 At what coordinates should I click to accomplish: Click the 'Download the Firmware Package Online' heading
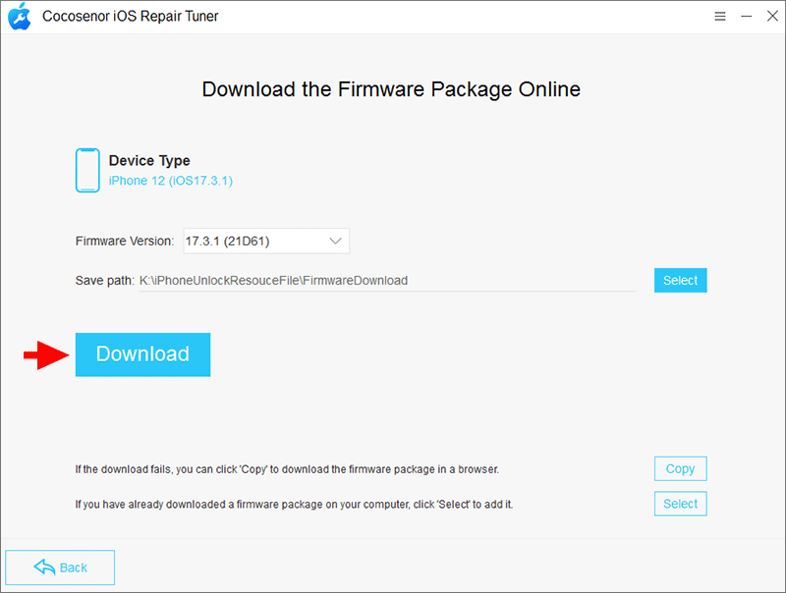pos(391,89)
